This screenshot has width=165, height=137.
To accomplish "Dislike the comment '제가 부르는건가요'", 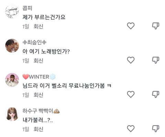I will (x=156, y=26).
